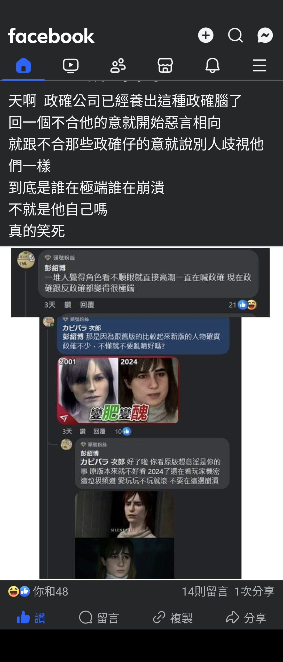Tap the create plus icon

click(x=206, y=35)
